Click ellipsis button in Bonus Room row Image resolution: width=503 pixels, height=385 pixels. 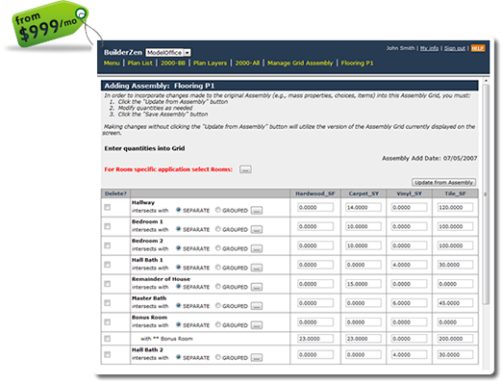click(257, 325)
